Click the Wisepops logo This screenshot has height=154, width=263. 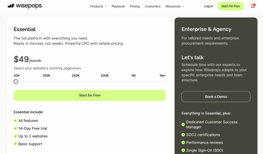25,6
